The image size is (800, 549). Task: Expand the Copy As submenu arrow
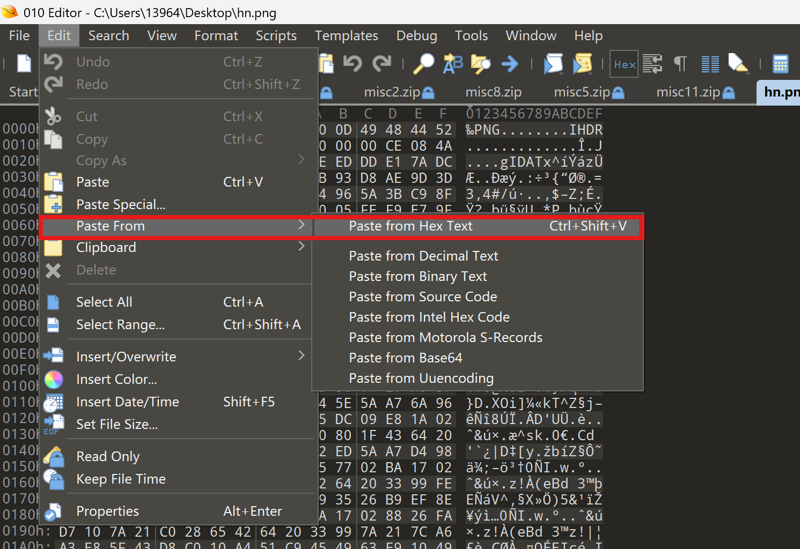tap(301, 159)
